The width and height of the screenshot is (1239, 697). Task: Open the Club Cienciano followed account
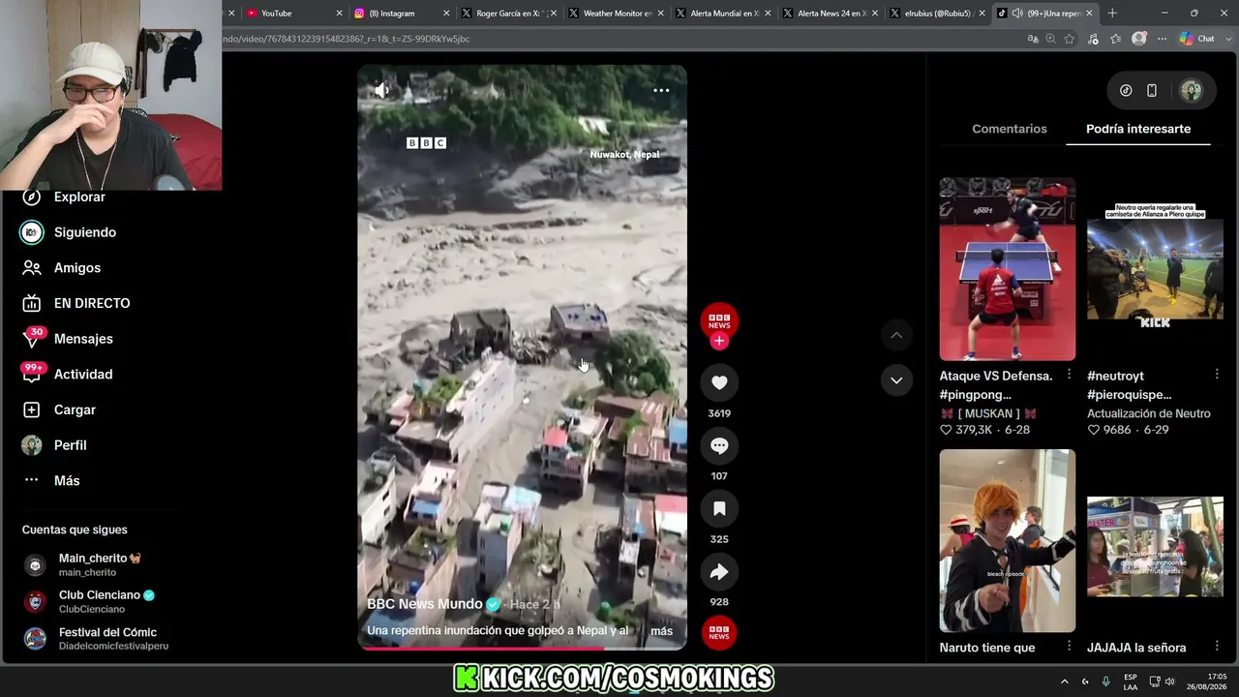99,601
